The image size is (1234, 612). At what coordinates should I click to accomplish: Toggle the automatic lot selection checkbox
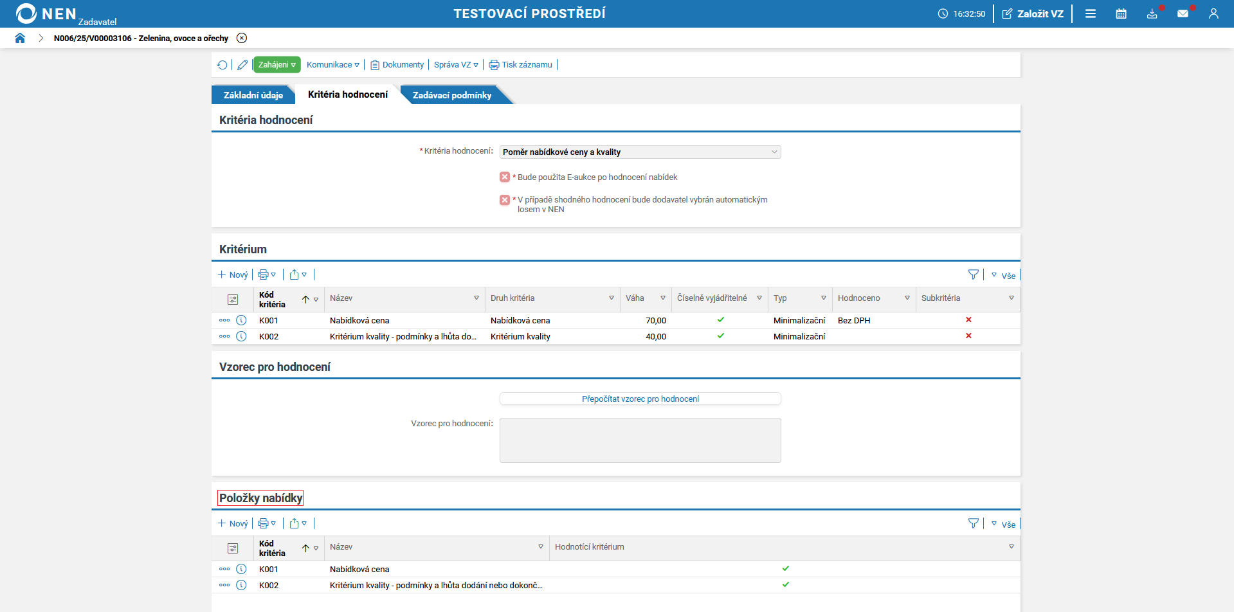(505, 200)
